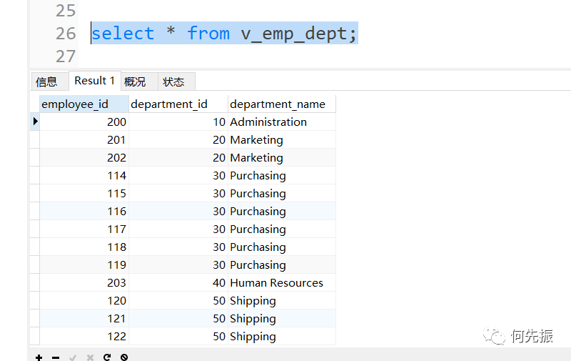The image size is (571, 361).
Task: Select the Human Resources cell
Action: point(276,283)
